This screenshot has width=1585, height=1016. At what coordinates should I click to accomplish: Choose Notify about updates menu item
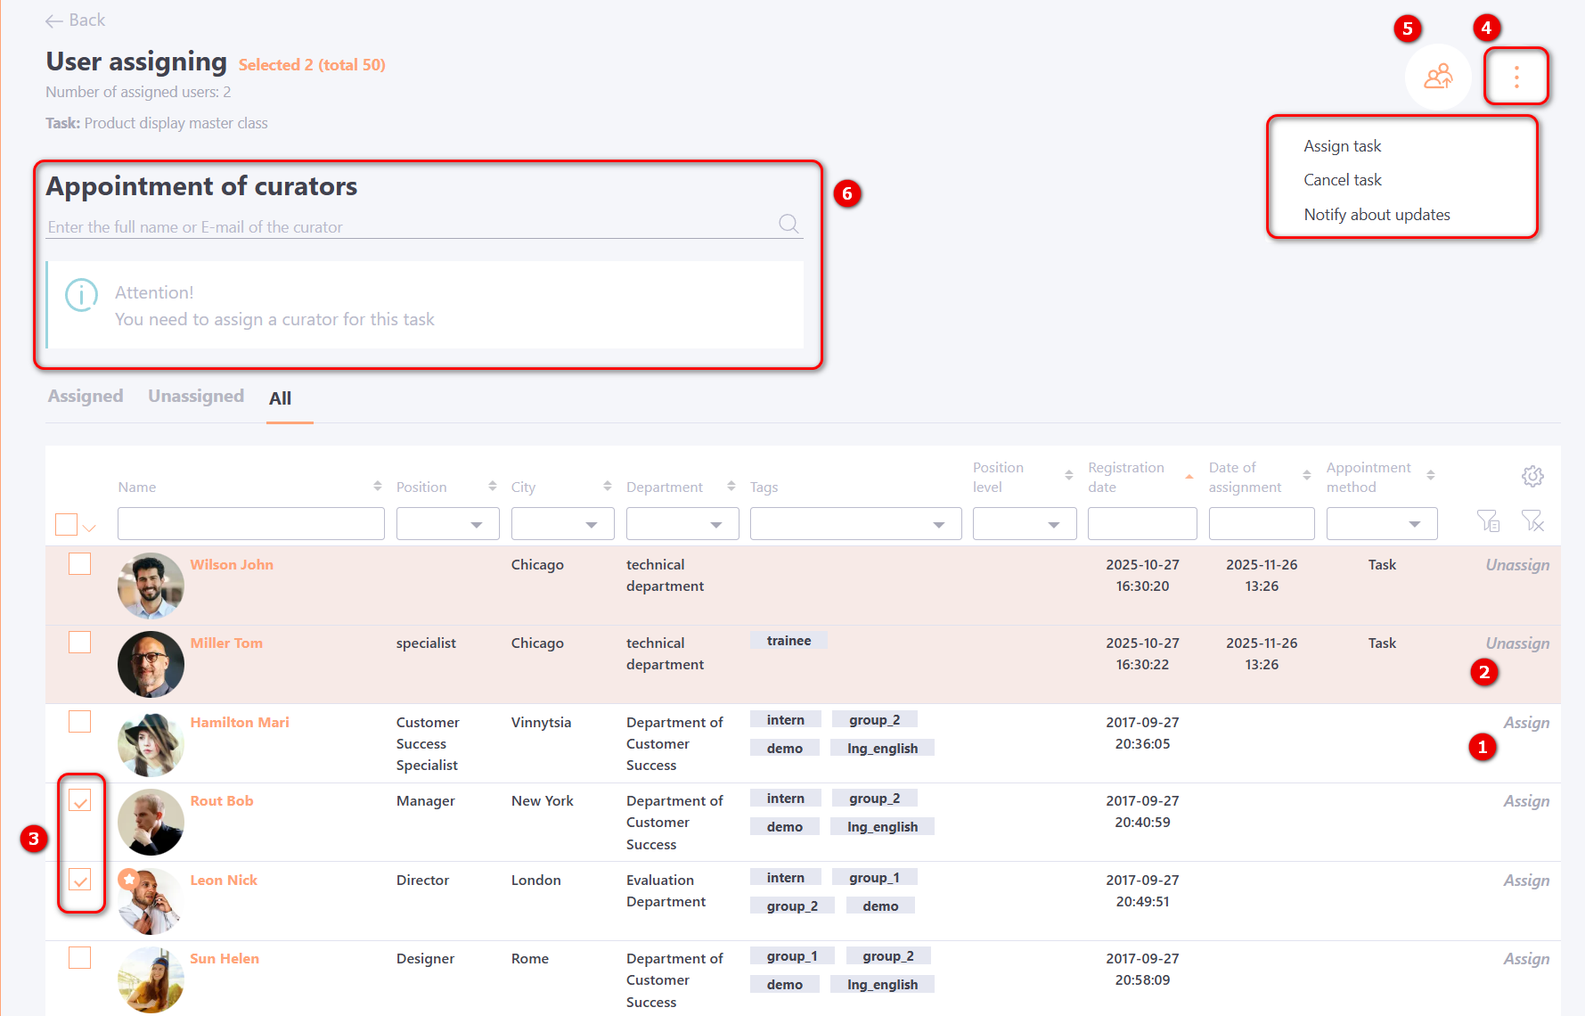(x=1377, y=215)
